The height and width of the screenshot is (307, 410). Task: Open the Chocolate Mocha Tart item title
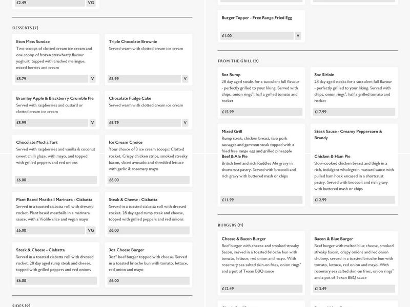pos(37,142)
